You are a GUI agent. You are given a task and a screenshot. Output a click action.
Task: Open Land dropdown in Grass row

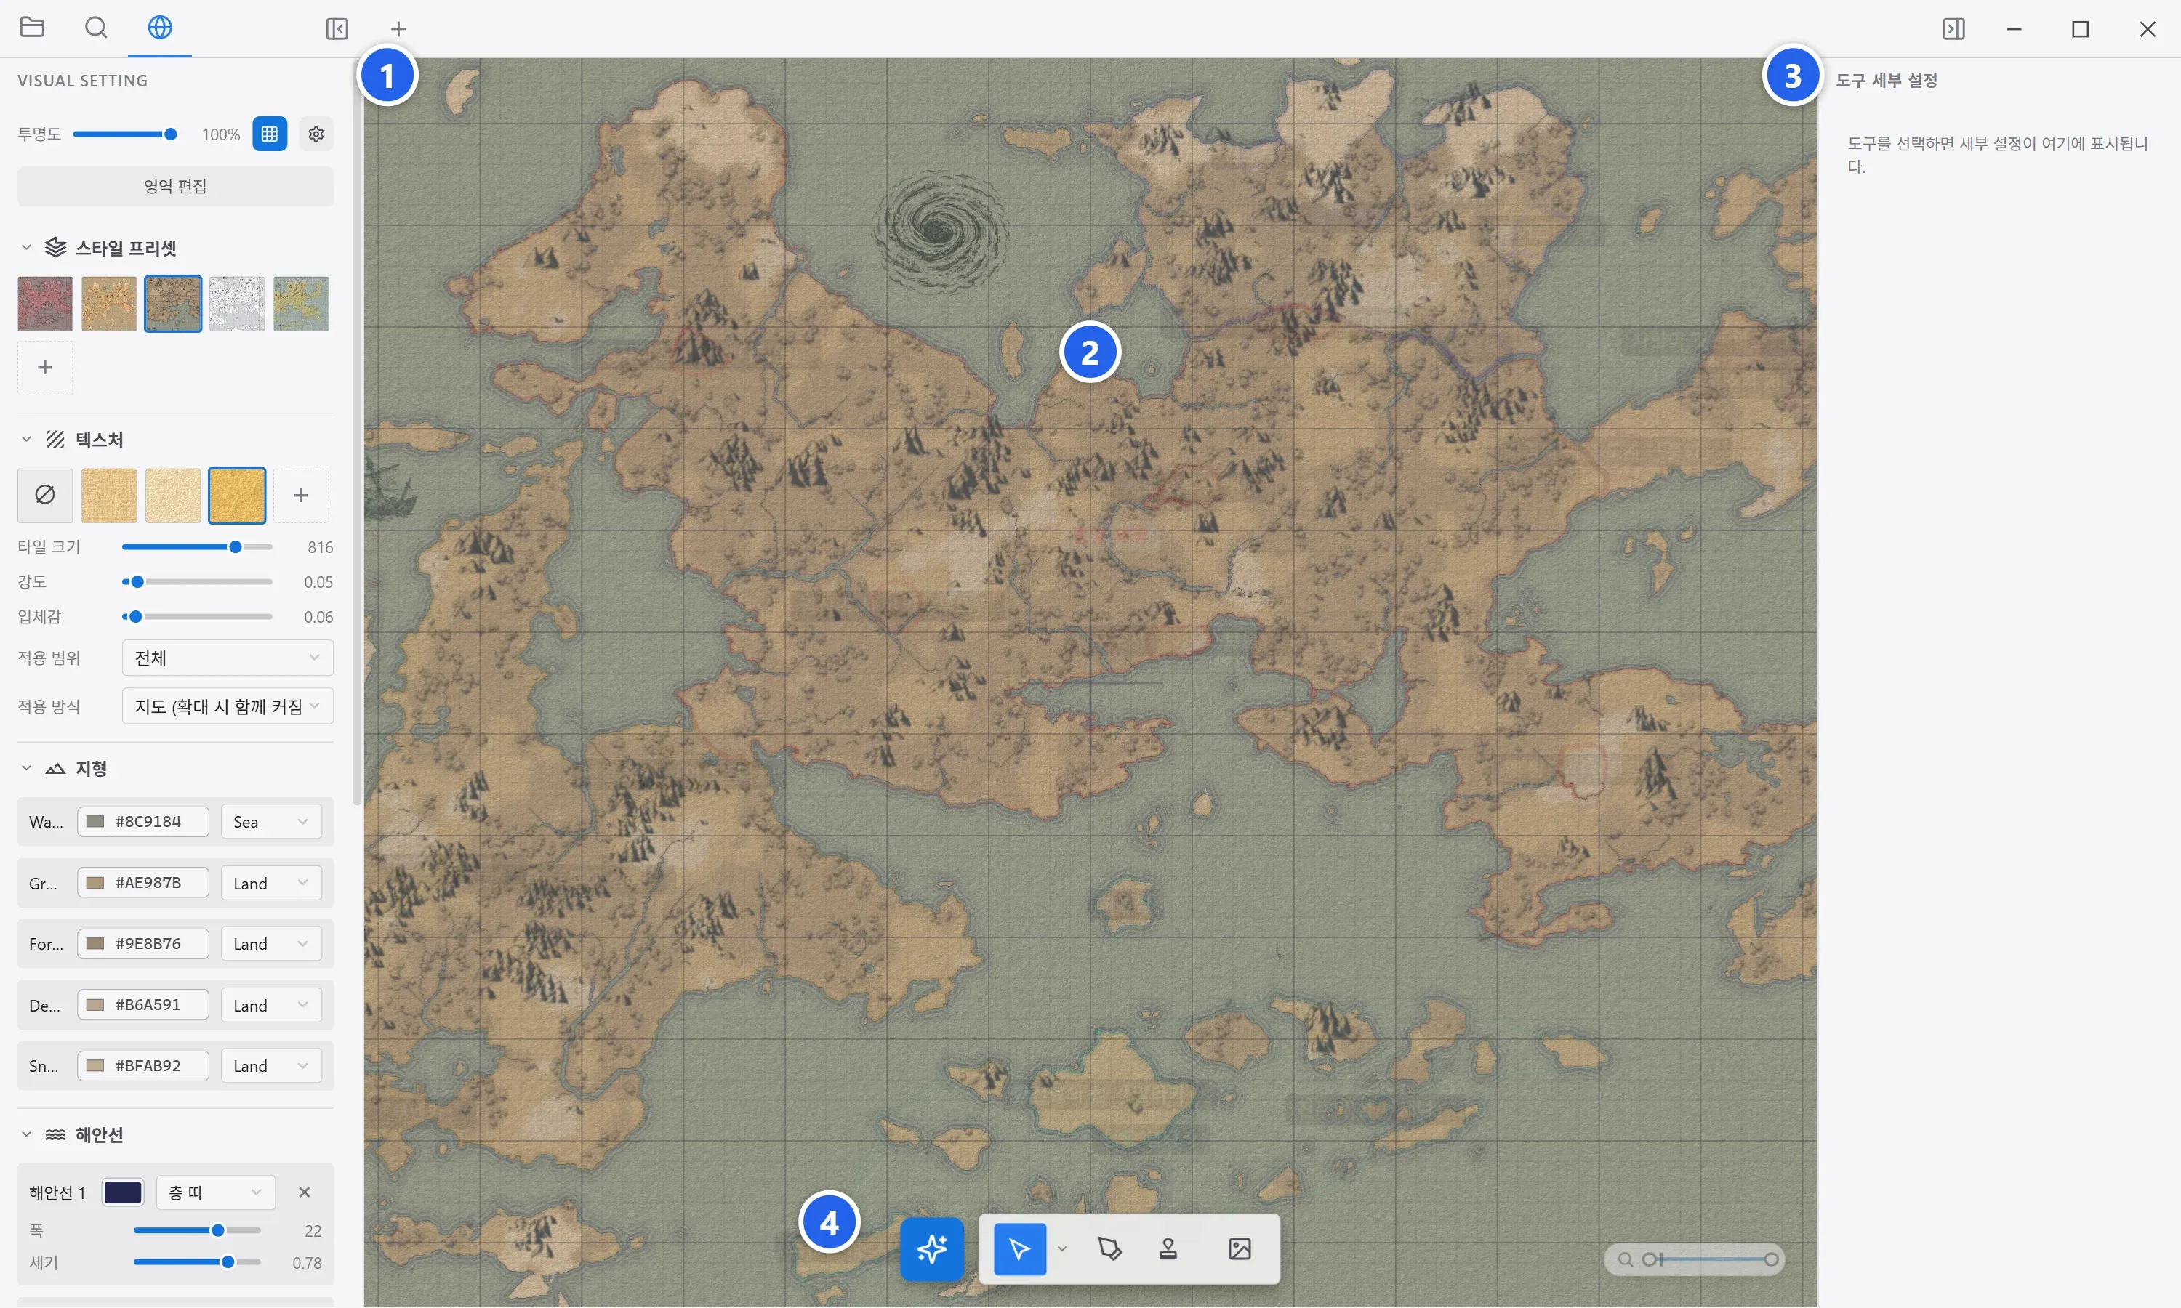coord(270,882)
